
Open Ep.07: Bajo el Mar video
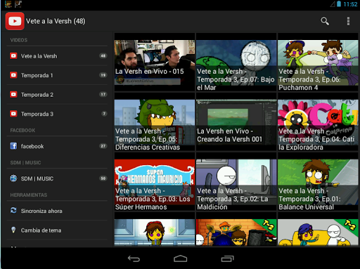[236, 62]
